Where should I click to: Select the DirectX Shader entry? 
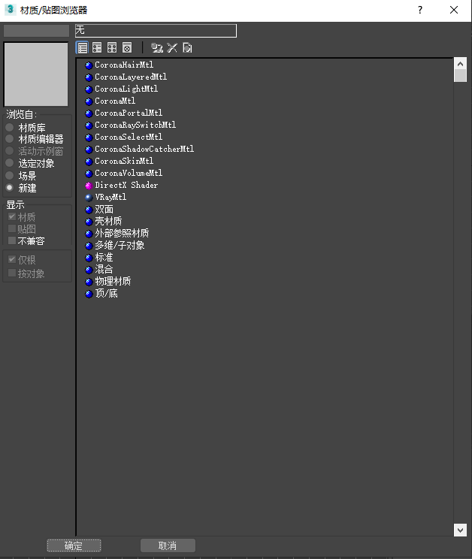126,185
